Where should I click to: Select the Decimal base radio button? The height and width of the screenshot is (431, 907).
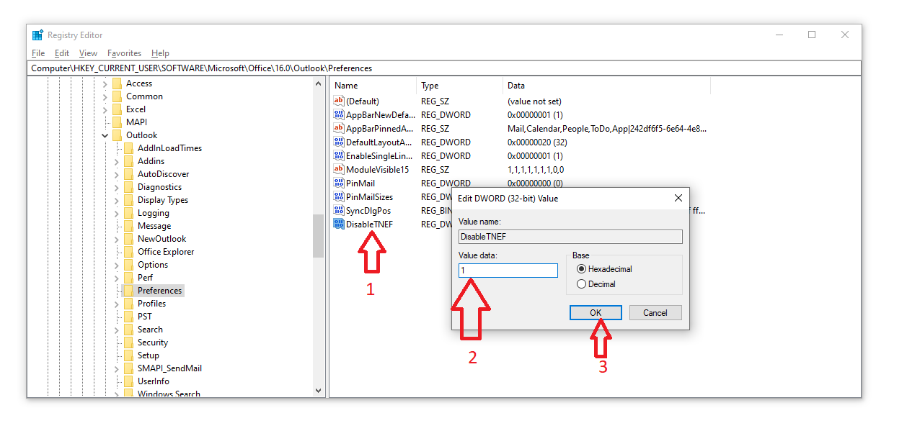click(x=581, y=284)
